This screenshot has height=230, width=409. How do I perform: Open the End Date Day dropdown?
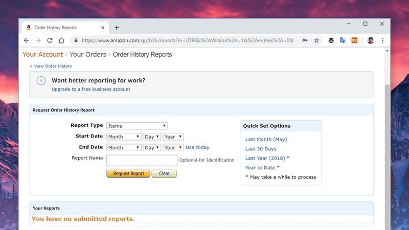[x=151, y=148]
